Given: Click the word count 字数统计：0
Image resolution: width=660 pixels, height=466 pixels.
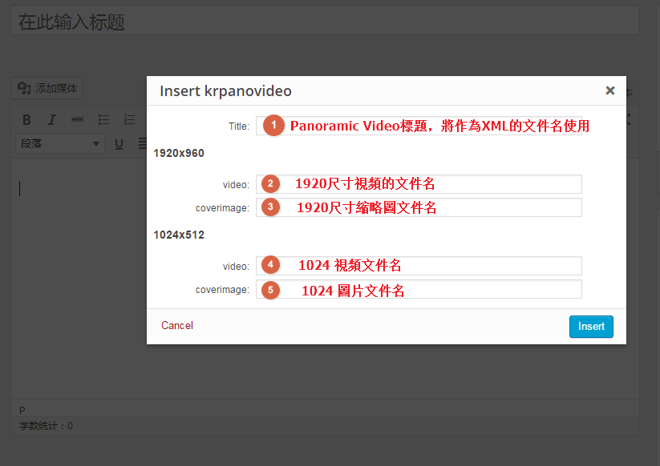Looking at the screenshot, I should 46,426.
